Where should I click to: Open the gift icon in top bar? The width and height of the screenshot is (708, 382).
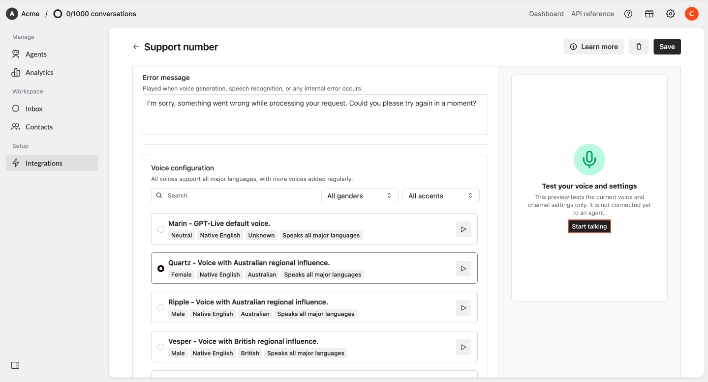(x=649, y=14)
